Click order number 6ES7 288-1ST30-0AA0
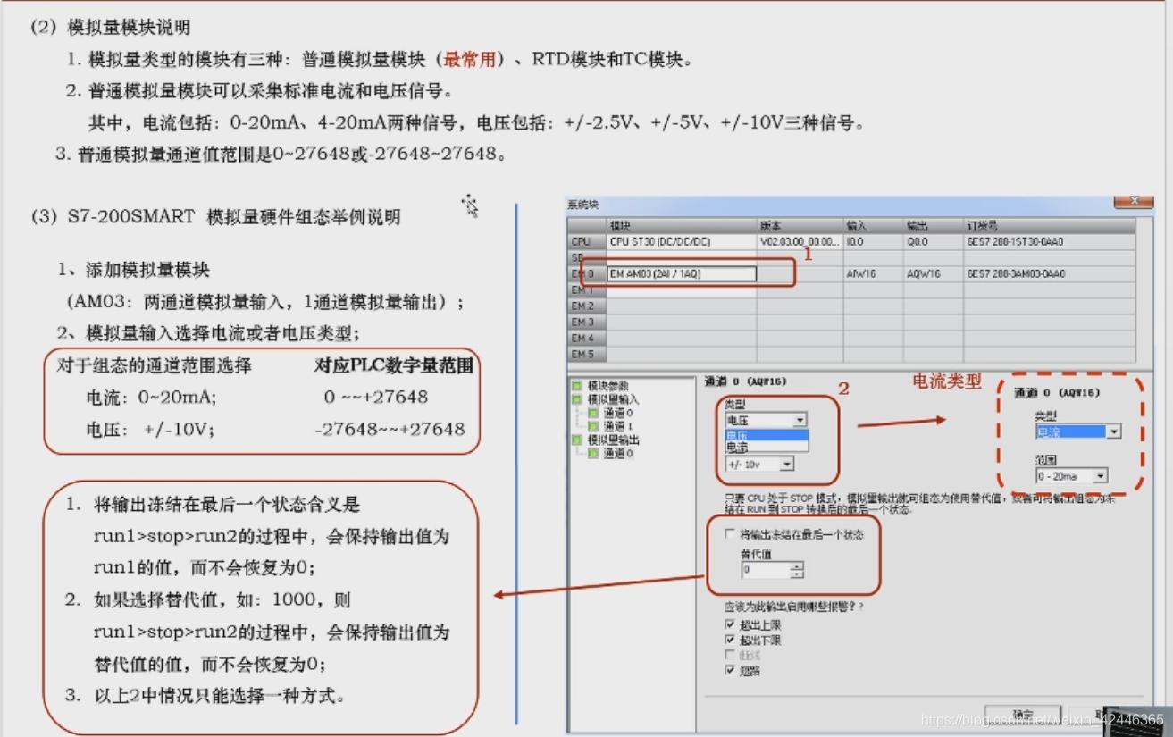Screen dimensions: 1173x737 point(1050,242)
